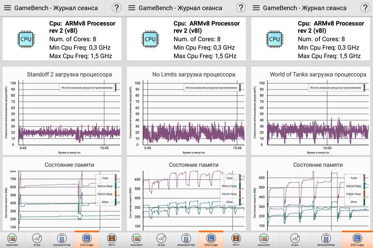This screenshot has width=373, height=248.
Task: Click 'Состояние памяти' heading in Standoff 2 panel
Action: click(x=69, y=165)
